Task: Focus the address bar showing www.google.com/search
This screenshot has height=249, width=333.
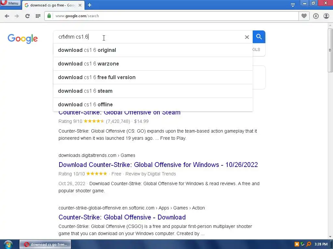Action: click(176, 16)
